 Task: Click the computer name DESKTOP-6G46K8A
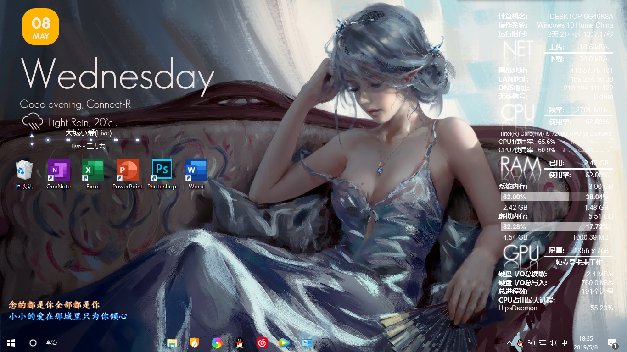(581, 16)
